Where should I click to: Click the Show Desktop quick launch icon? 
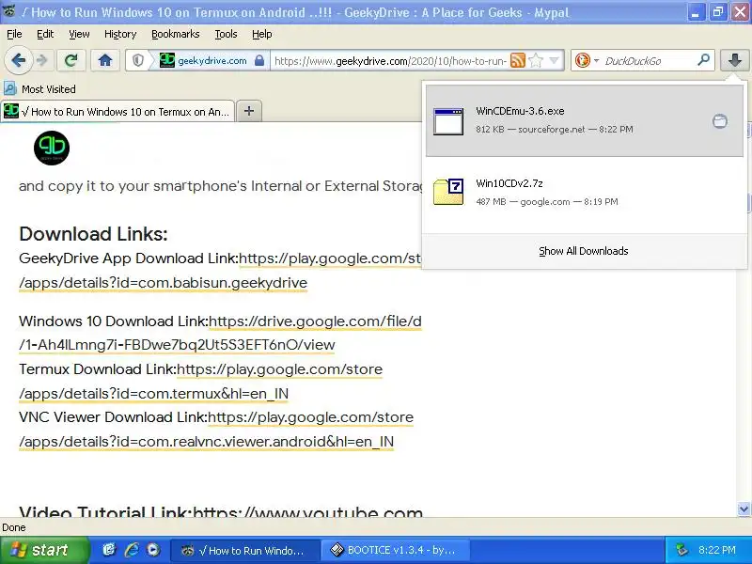pos(109,550)
